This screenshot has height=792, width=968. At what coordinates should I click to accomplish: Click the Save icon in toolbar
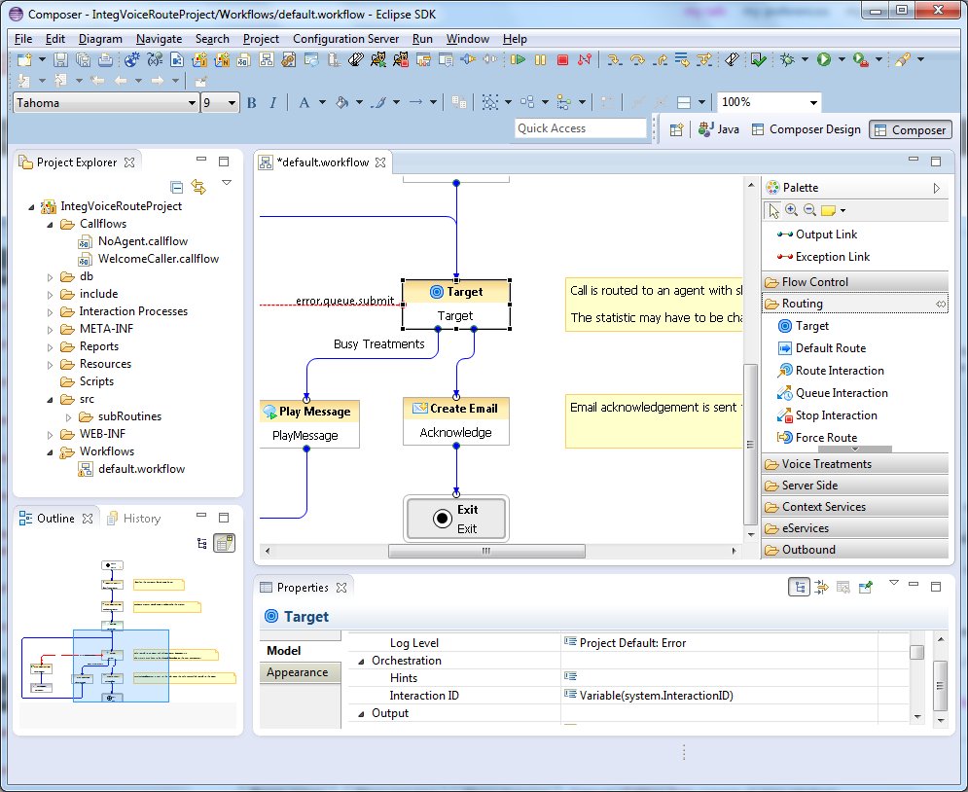click(60, 59)
